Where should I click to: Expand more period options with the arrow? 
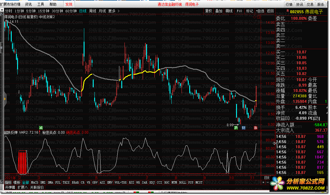pyautogui.click(x=118, y=11)
